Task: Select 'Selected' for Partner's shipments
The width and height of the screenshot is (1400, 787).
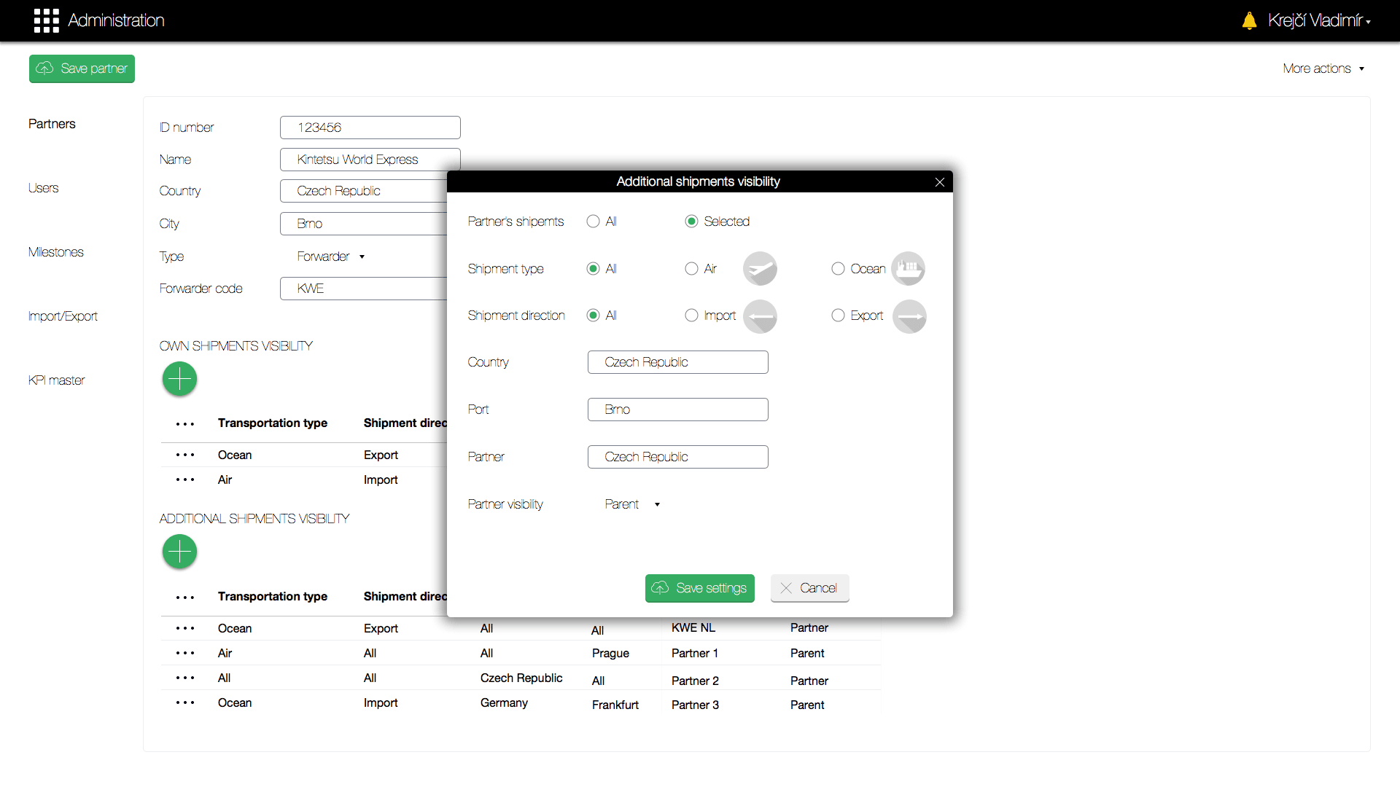Action: (x=691, y=221)
